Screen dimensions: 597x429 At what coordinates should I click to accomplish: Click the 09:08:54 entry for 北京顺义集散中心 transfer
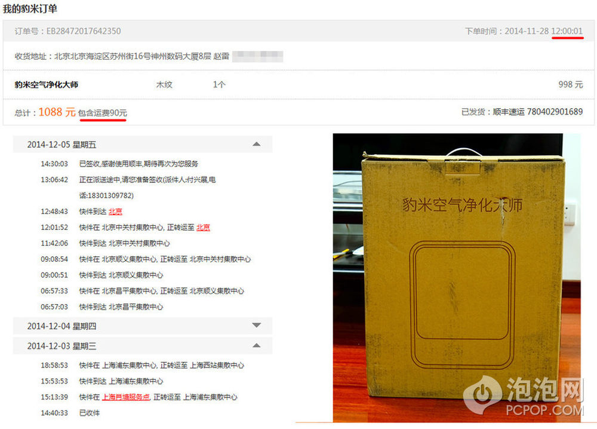point(146,259)
